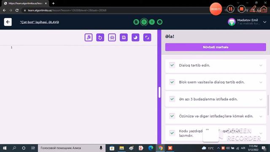This screenshot has height=152, width=270.
Task: Open Task View on the taskbar
Action: 33,148
